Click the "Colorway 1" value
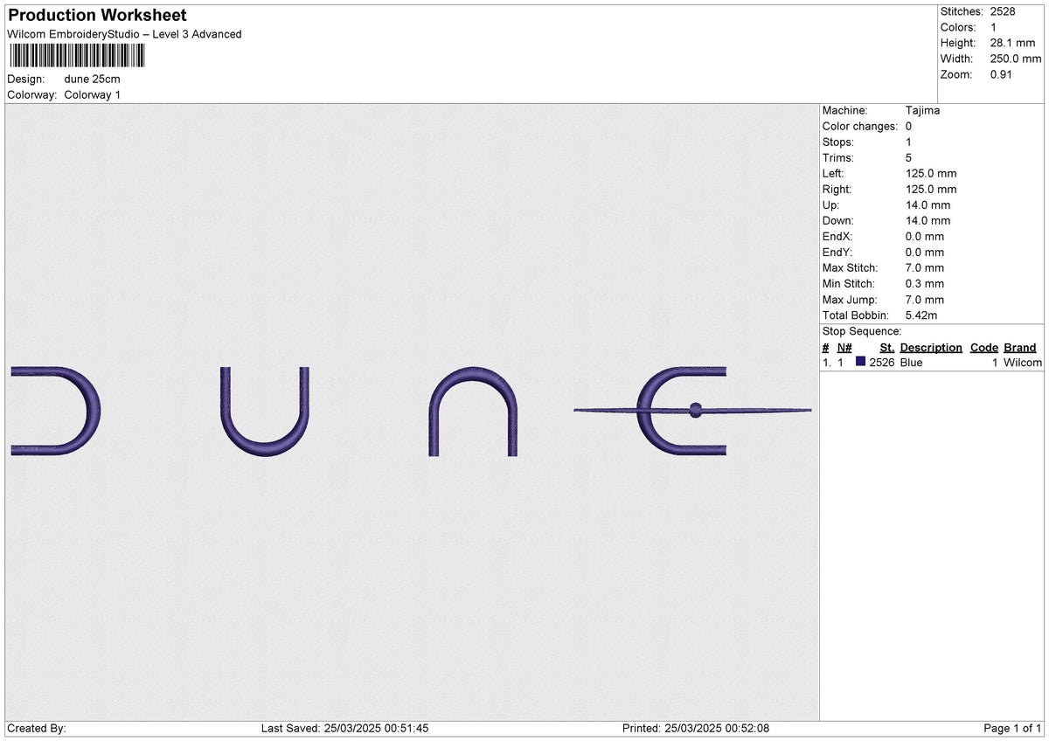This screenshot has height=741, width=1049. coord(93,94)
